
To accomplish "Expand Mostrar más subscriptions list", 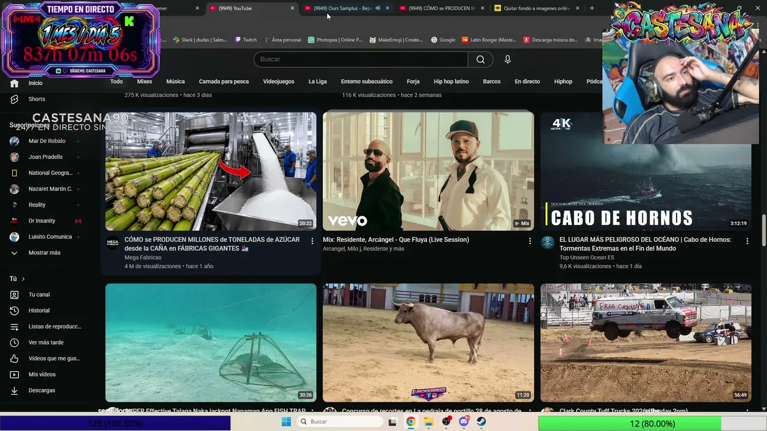I will (x=44, y=253).
